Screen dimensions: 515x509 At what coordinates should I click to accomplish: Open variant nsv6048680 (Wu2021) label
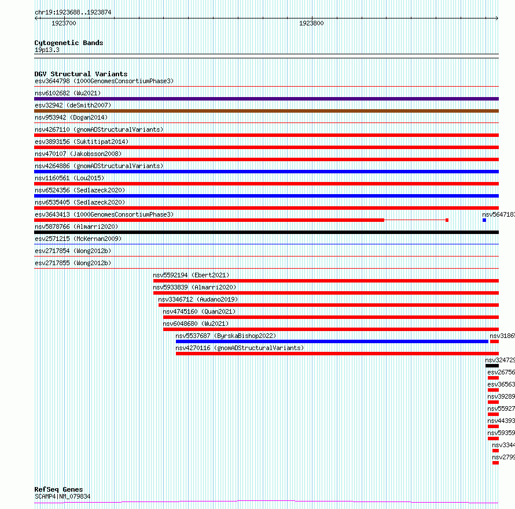pos(196,324)
